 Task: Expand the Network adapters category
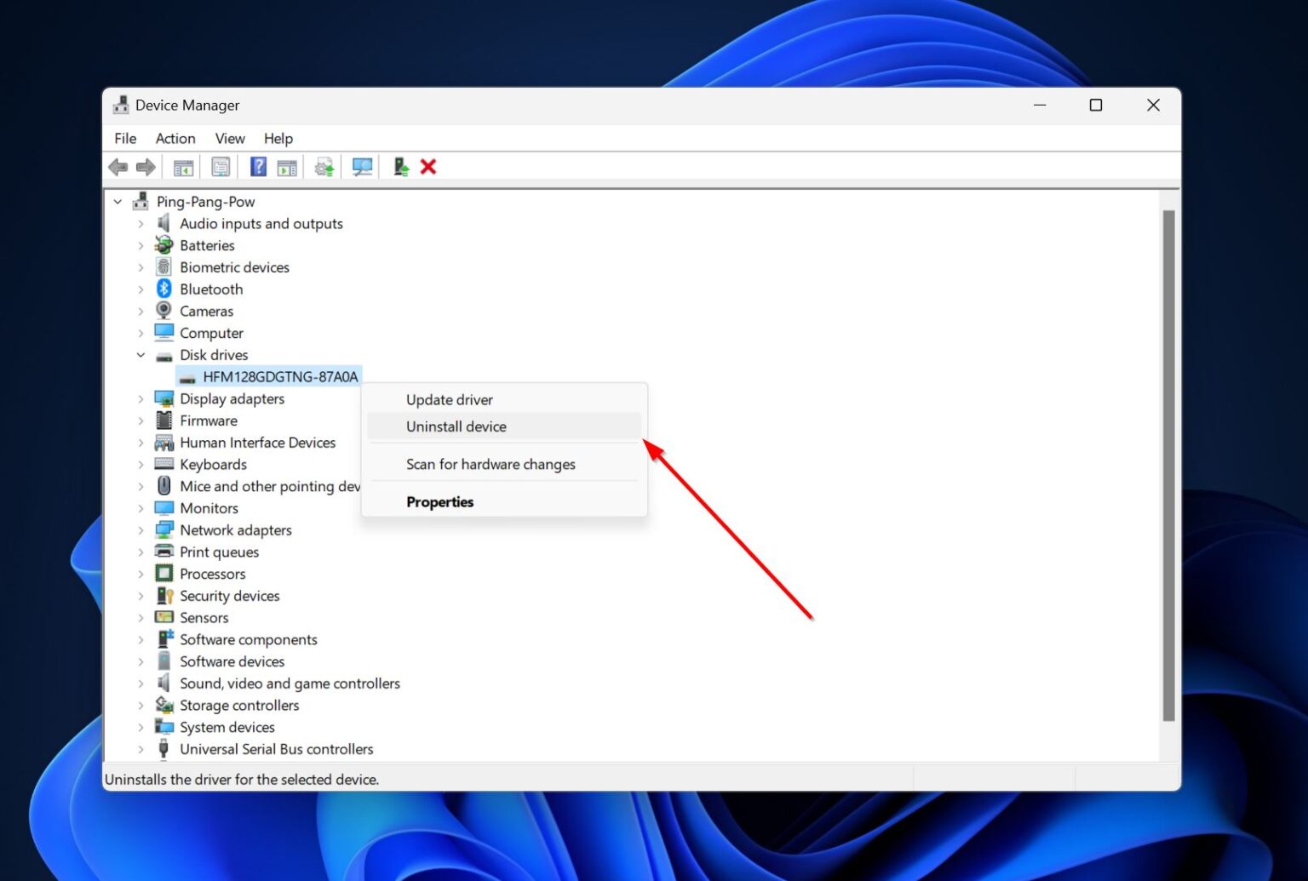point(141,529)
